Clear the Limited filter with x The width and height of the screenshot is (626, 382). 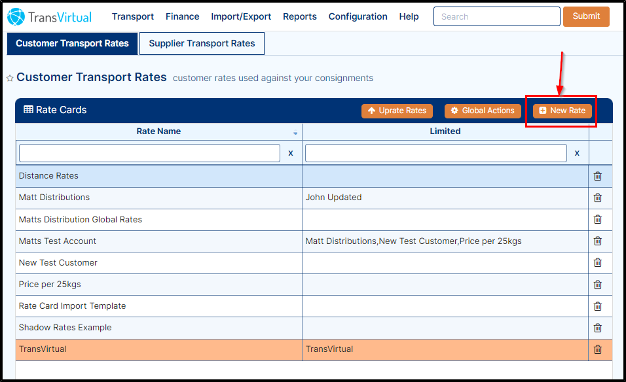click(x=577, y=153)
